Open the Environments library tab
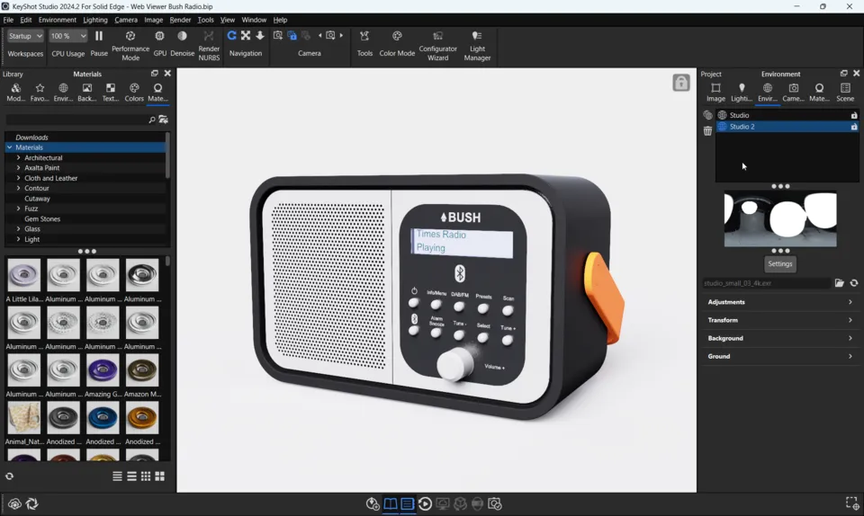 (x=63, y=92)
